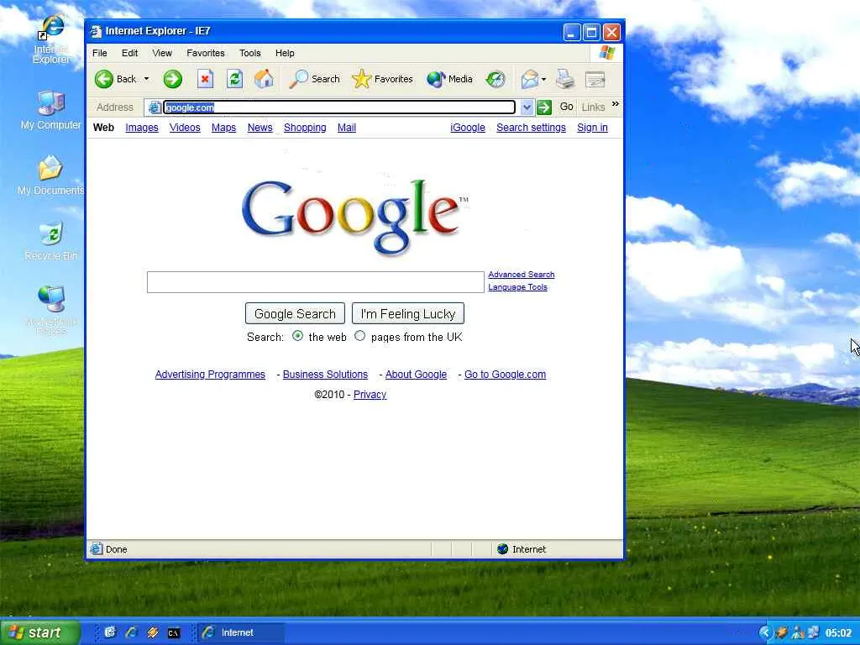Click the Start button
This screenshot has width=860, height=645.
tap(40, 632)
